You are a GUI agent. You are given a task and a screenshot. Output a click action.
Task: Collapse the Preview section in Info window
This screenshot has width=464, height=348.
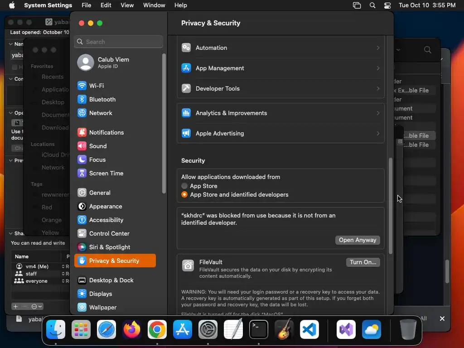point(11,160)
